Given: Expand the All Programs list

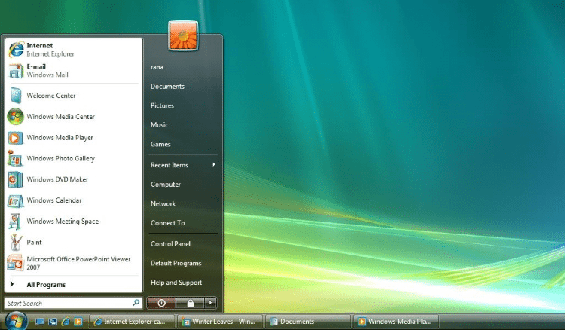Looking at the screenshot, I should 46,285.
